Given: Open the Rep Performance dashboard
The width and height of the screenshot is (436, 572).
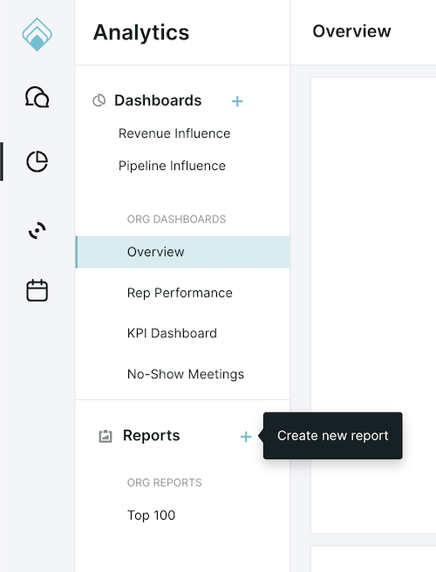Looking at the screenshot, I should coord(180,293).
